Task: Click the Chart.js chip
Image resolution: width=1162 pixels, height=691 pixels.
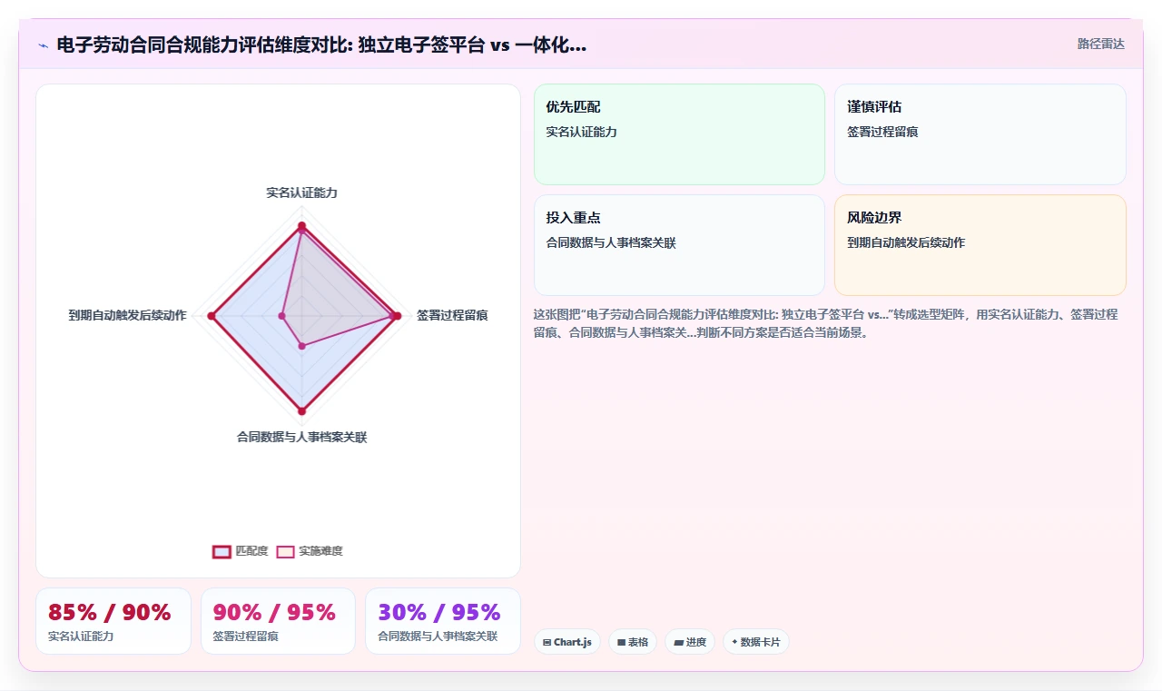Action: [x=566, y=642]
